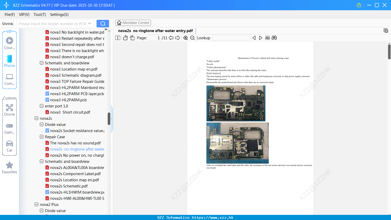Open nova3 TOP Failure Repair Guide
Image resolution: width=391 pixels, height=220 pixels.
(x=75, y=81)
